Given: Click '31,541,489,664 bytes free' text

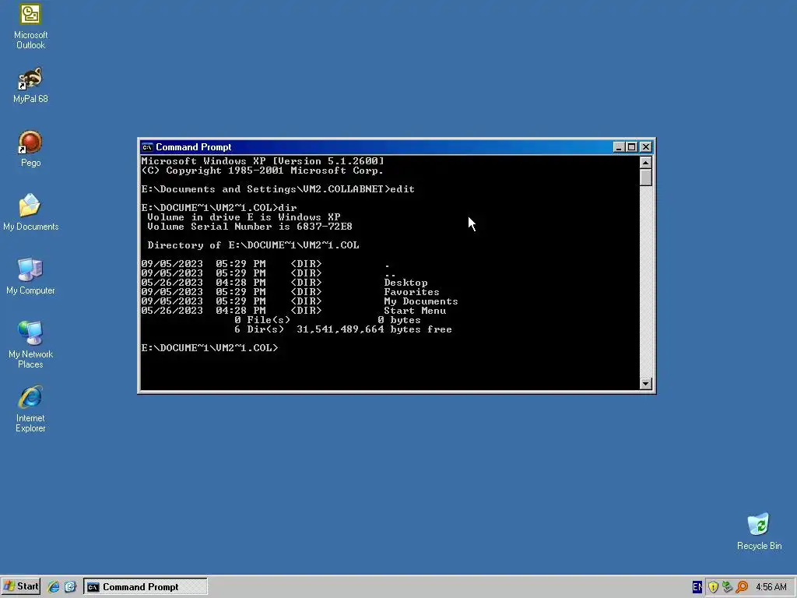Looking at the screenshot, I should pos(374,329).
